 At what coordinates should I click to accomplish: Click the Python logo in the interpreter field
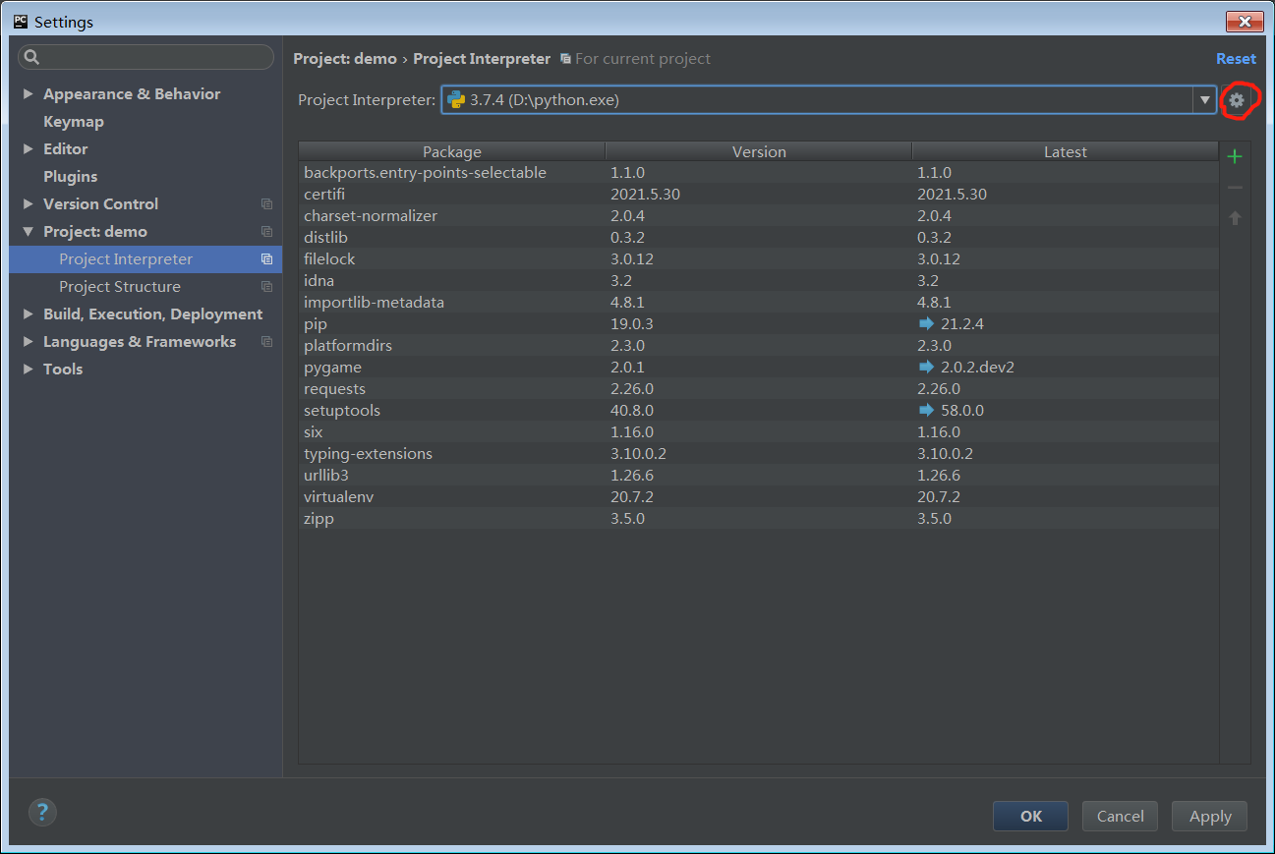[456, 99]
